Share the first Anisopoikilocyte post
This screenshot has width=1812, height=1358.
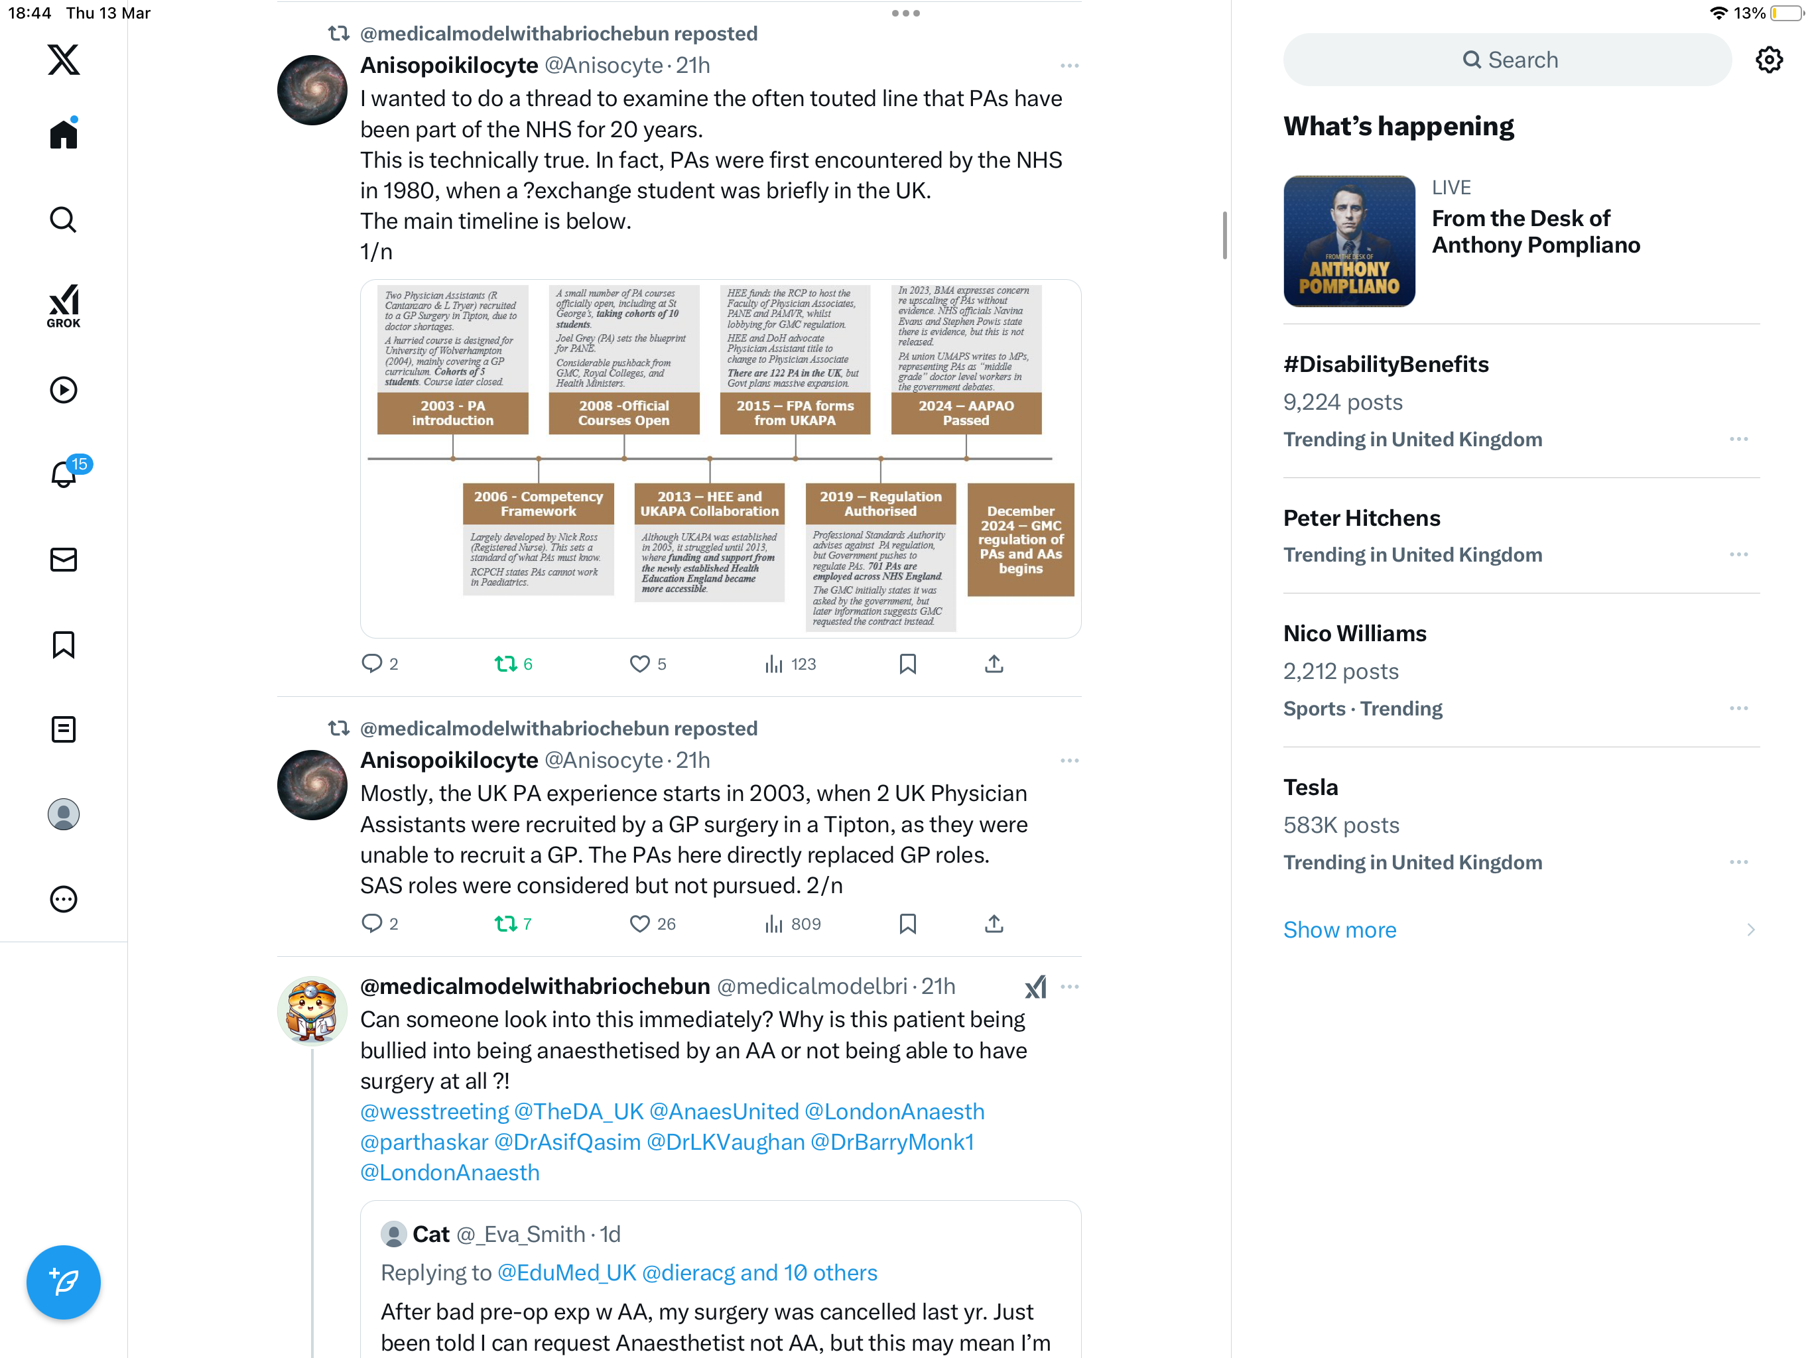point(994,664)
